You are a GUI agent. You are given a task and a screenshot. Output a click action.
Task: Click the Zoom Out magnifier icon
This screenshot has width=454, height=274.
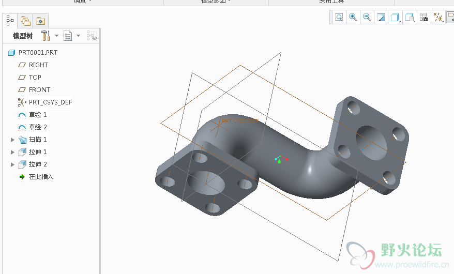click(x=367, y=17)
